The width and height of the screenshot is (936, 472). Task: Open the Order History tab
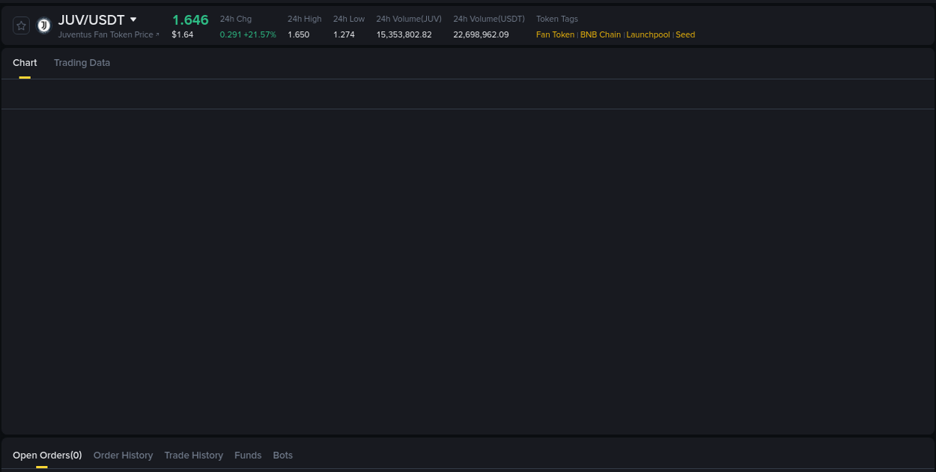coord(123,455)
